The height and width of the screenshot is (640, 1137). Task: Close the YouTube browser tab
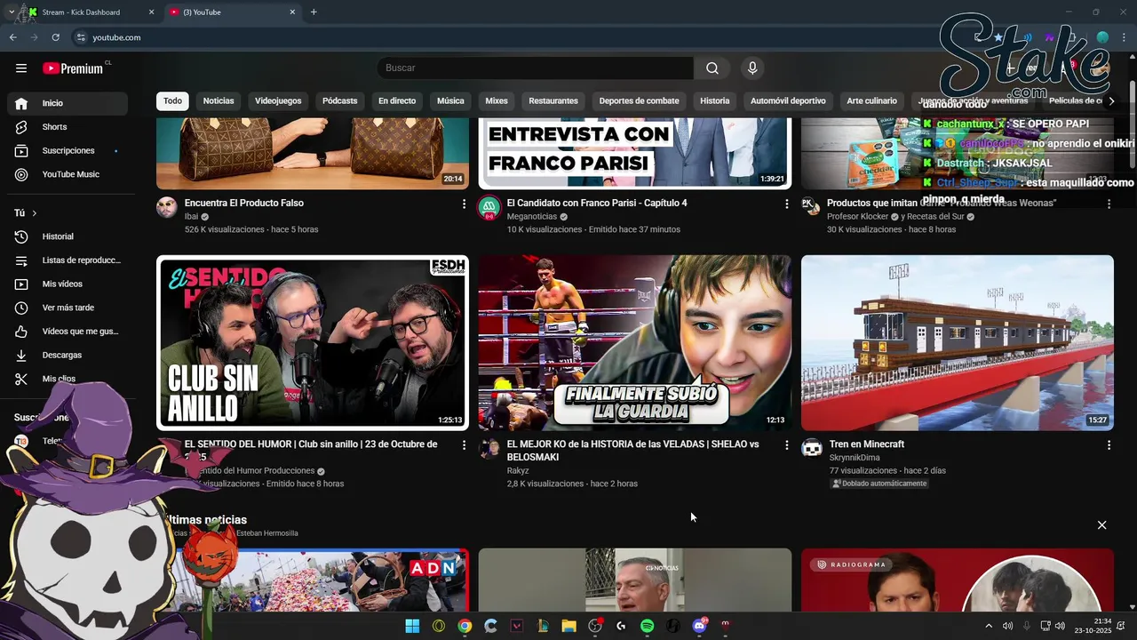(x=292, y=12)
